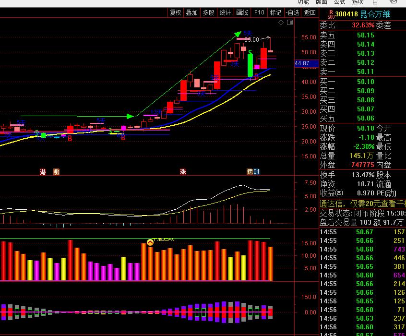Open the 激 event marker
This screenshot has width=406, height=336.
point(56,171)
